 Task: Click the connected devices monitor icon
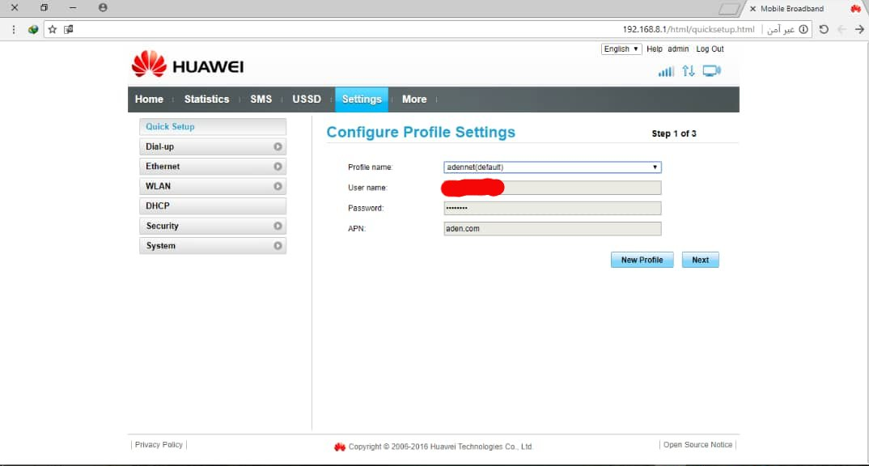click(711, 71)
